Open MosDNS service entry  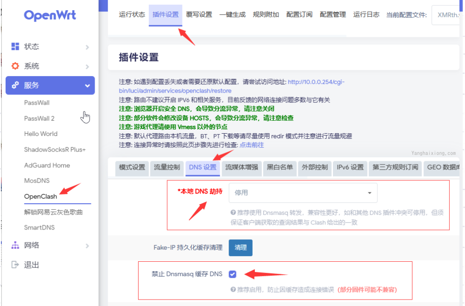(x=37, y=181)
